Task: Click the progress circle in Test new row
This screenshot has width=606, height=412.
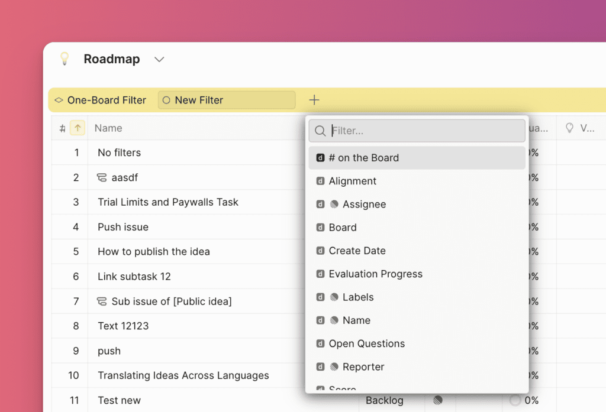Action: tap(515, 400)
